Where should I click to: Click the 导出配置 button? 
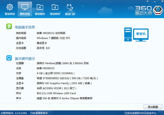pyautogui.click(x=153, y=107)
